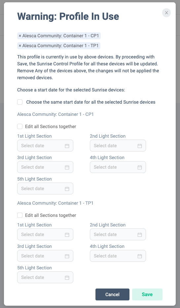
Task: Pick date for TP1 3rd Light Section
Action: (45, 256)
